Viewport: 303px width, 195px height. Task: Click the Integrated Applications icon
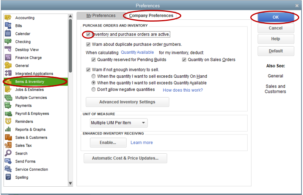tap(8, 73)
